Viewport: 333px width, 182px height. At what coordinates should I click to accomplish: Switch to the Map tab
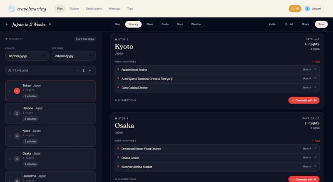[117, 25]
